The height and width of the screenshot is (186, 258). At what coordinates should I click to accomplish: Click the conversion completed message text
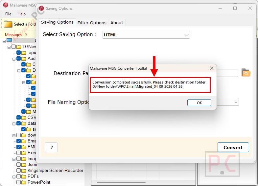pos(149,84)
